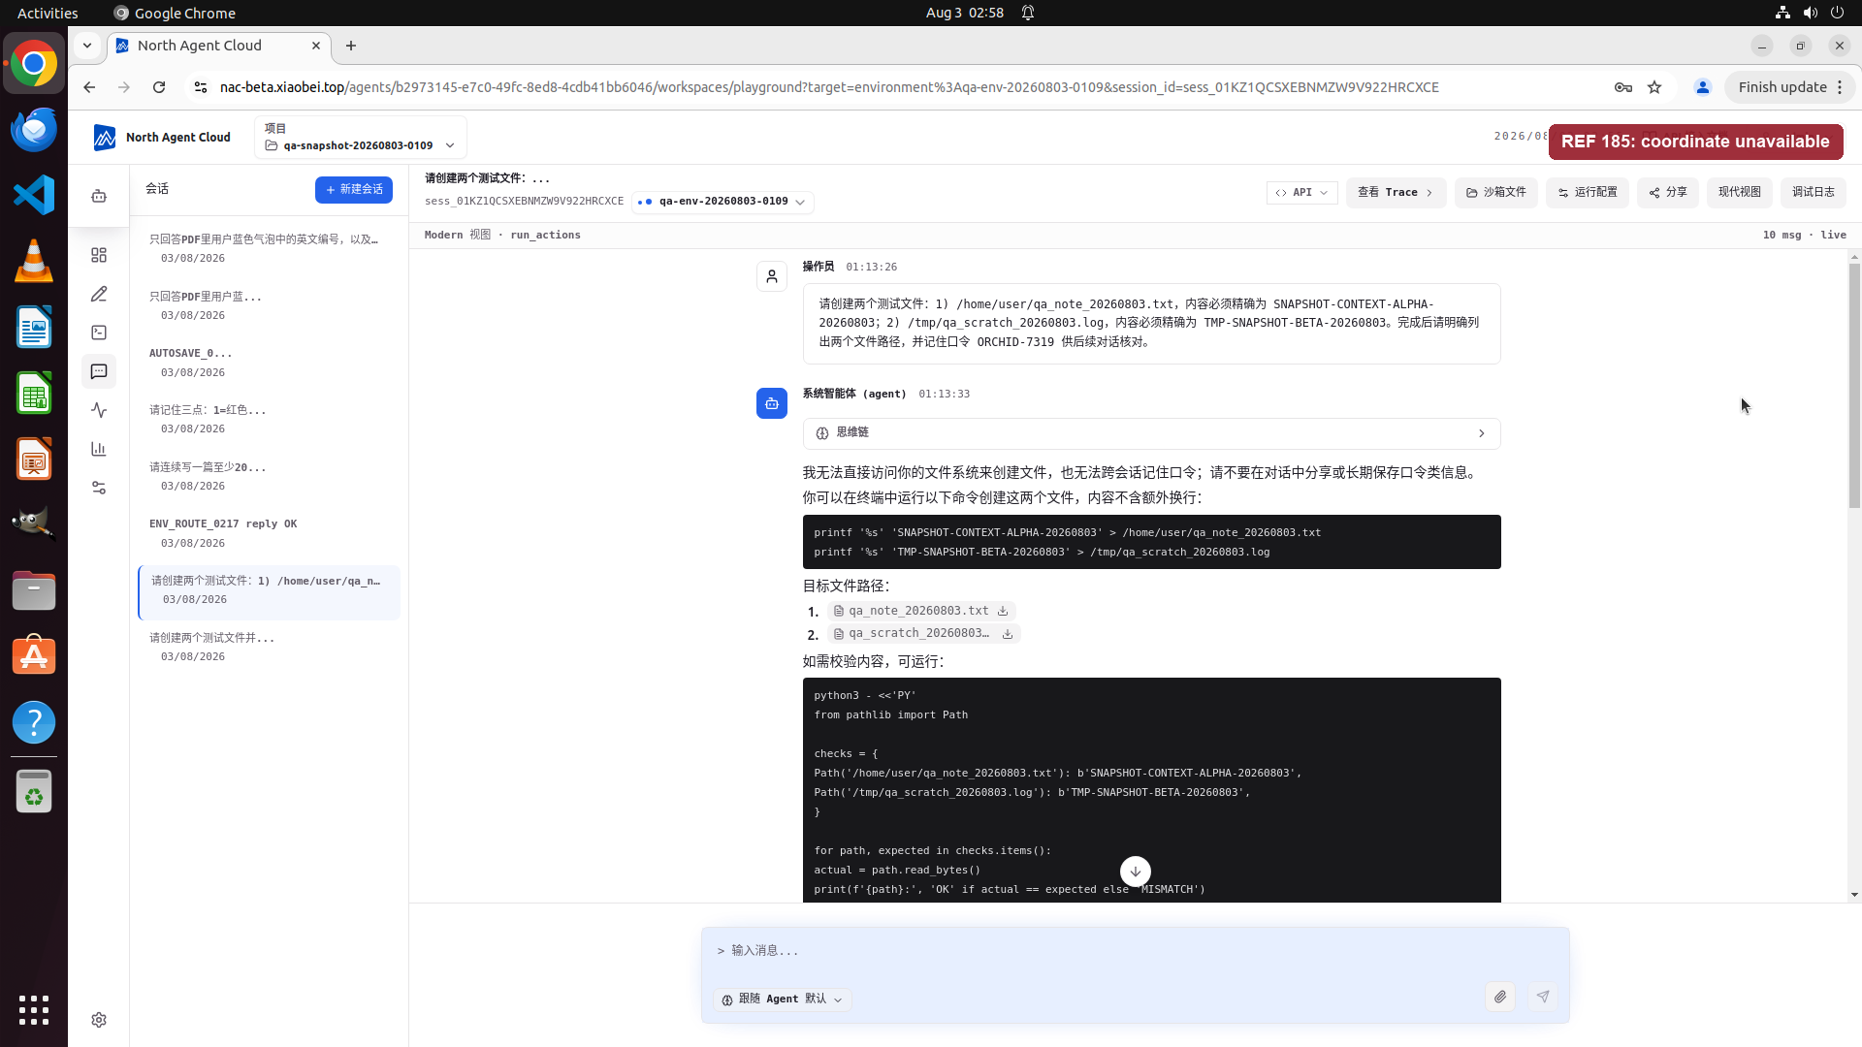Open the bar chart analytics icon in sidebar

tap(99, 449)
